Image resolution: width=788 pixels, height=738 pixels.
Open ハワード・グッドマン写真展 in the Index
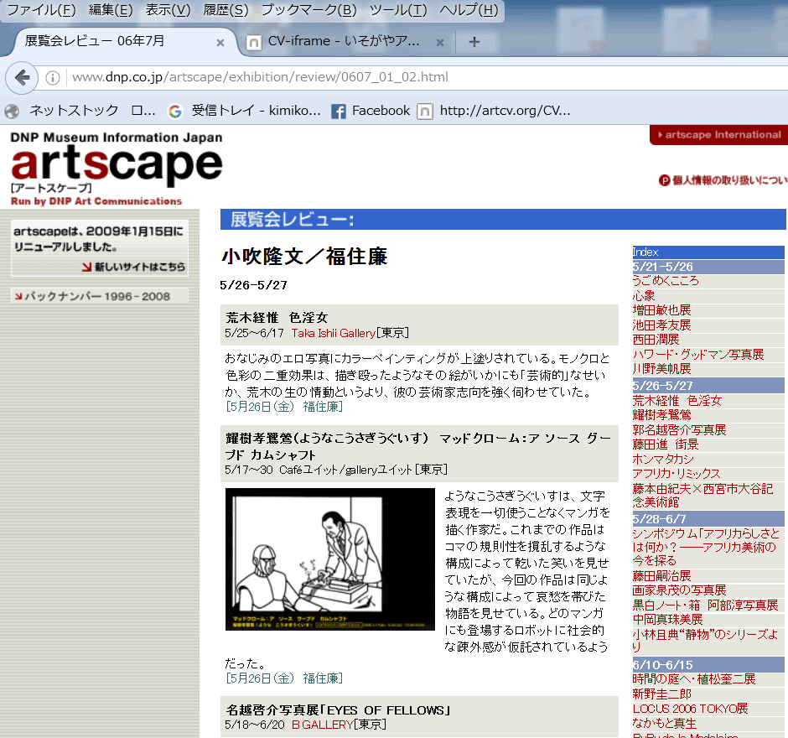click(698, 355)
